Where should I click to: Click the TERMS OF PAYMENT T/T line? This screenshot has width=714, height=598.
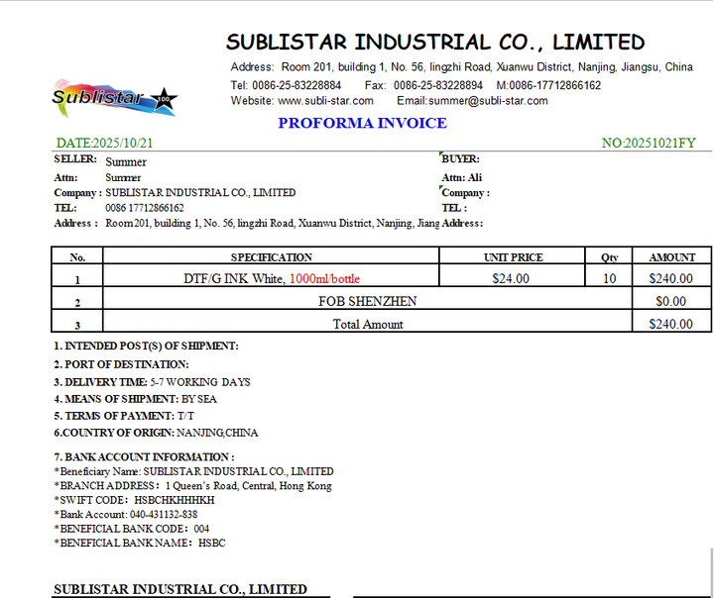[124, 416]
